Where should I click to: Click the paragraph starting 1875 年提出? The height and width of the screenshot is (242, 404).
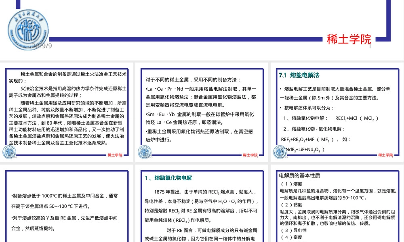point(201,206)
